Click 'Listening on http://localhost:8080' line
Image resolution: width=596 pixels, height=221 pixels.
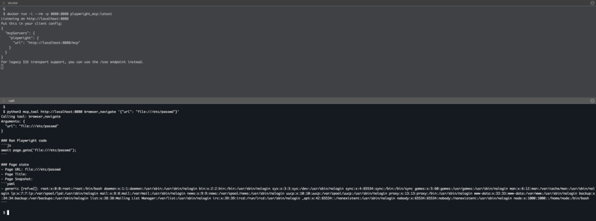[x=35, y=18]
